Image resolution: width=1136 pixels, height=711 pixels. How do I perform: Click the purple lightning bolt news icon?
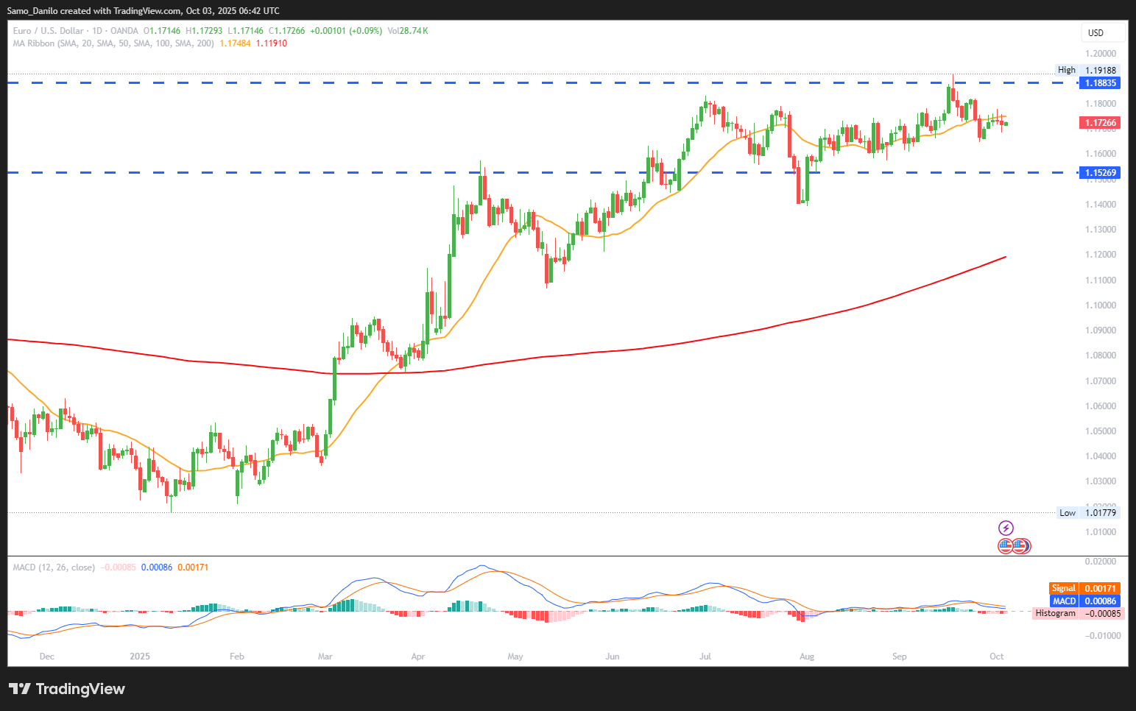pos(1006,528)
